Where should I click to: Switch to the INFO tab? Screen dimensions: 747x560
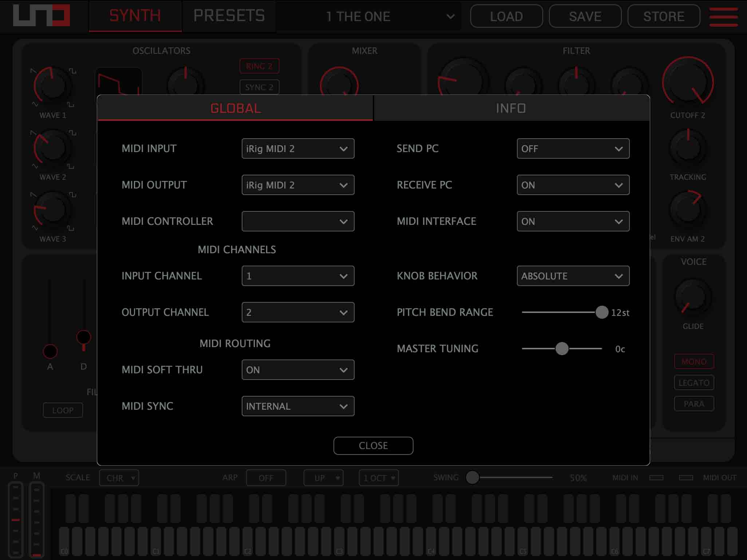(511, 108)
